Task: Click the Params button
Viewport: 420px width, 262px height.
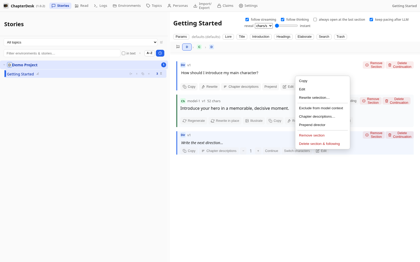Action: click(181, 37)
